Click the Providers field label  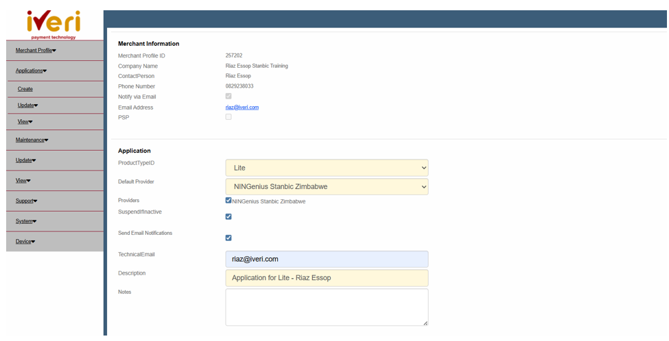[x=128, y=200]
